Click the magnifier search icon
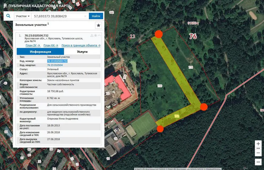 (x=8, y=16)
